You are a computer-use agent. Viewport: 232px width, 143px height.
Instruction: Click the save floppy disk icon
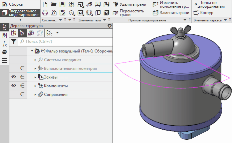click(x=62, y=4)
